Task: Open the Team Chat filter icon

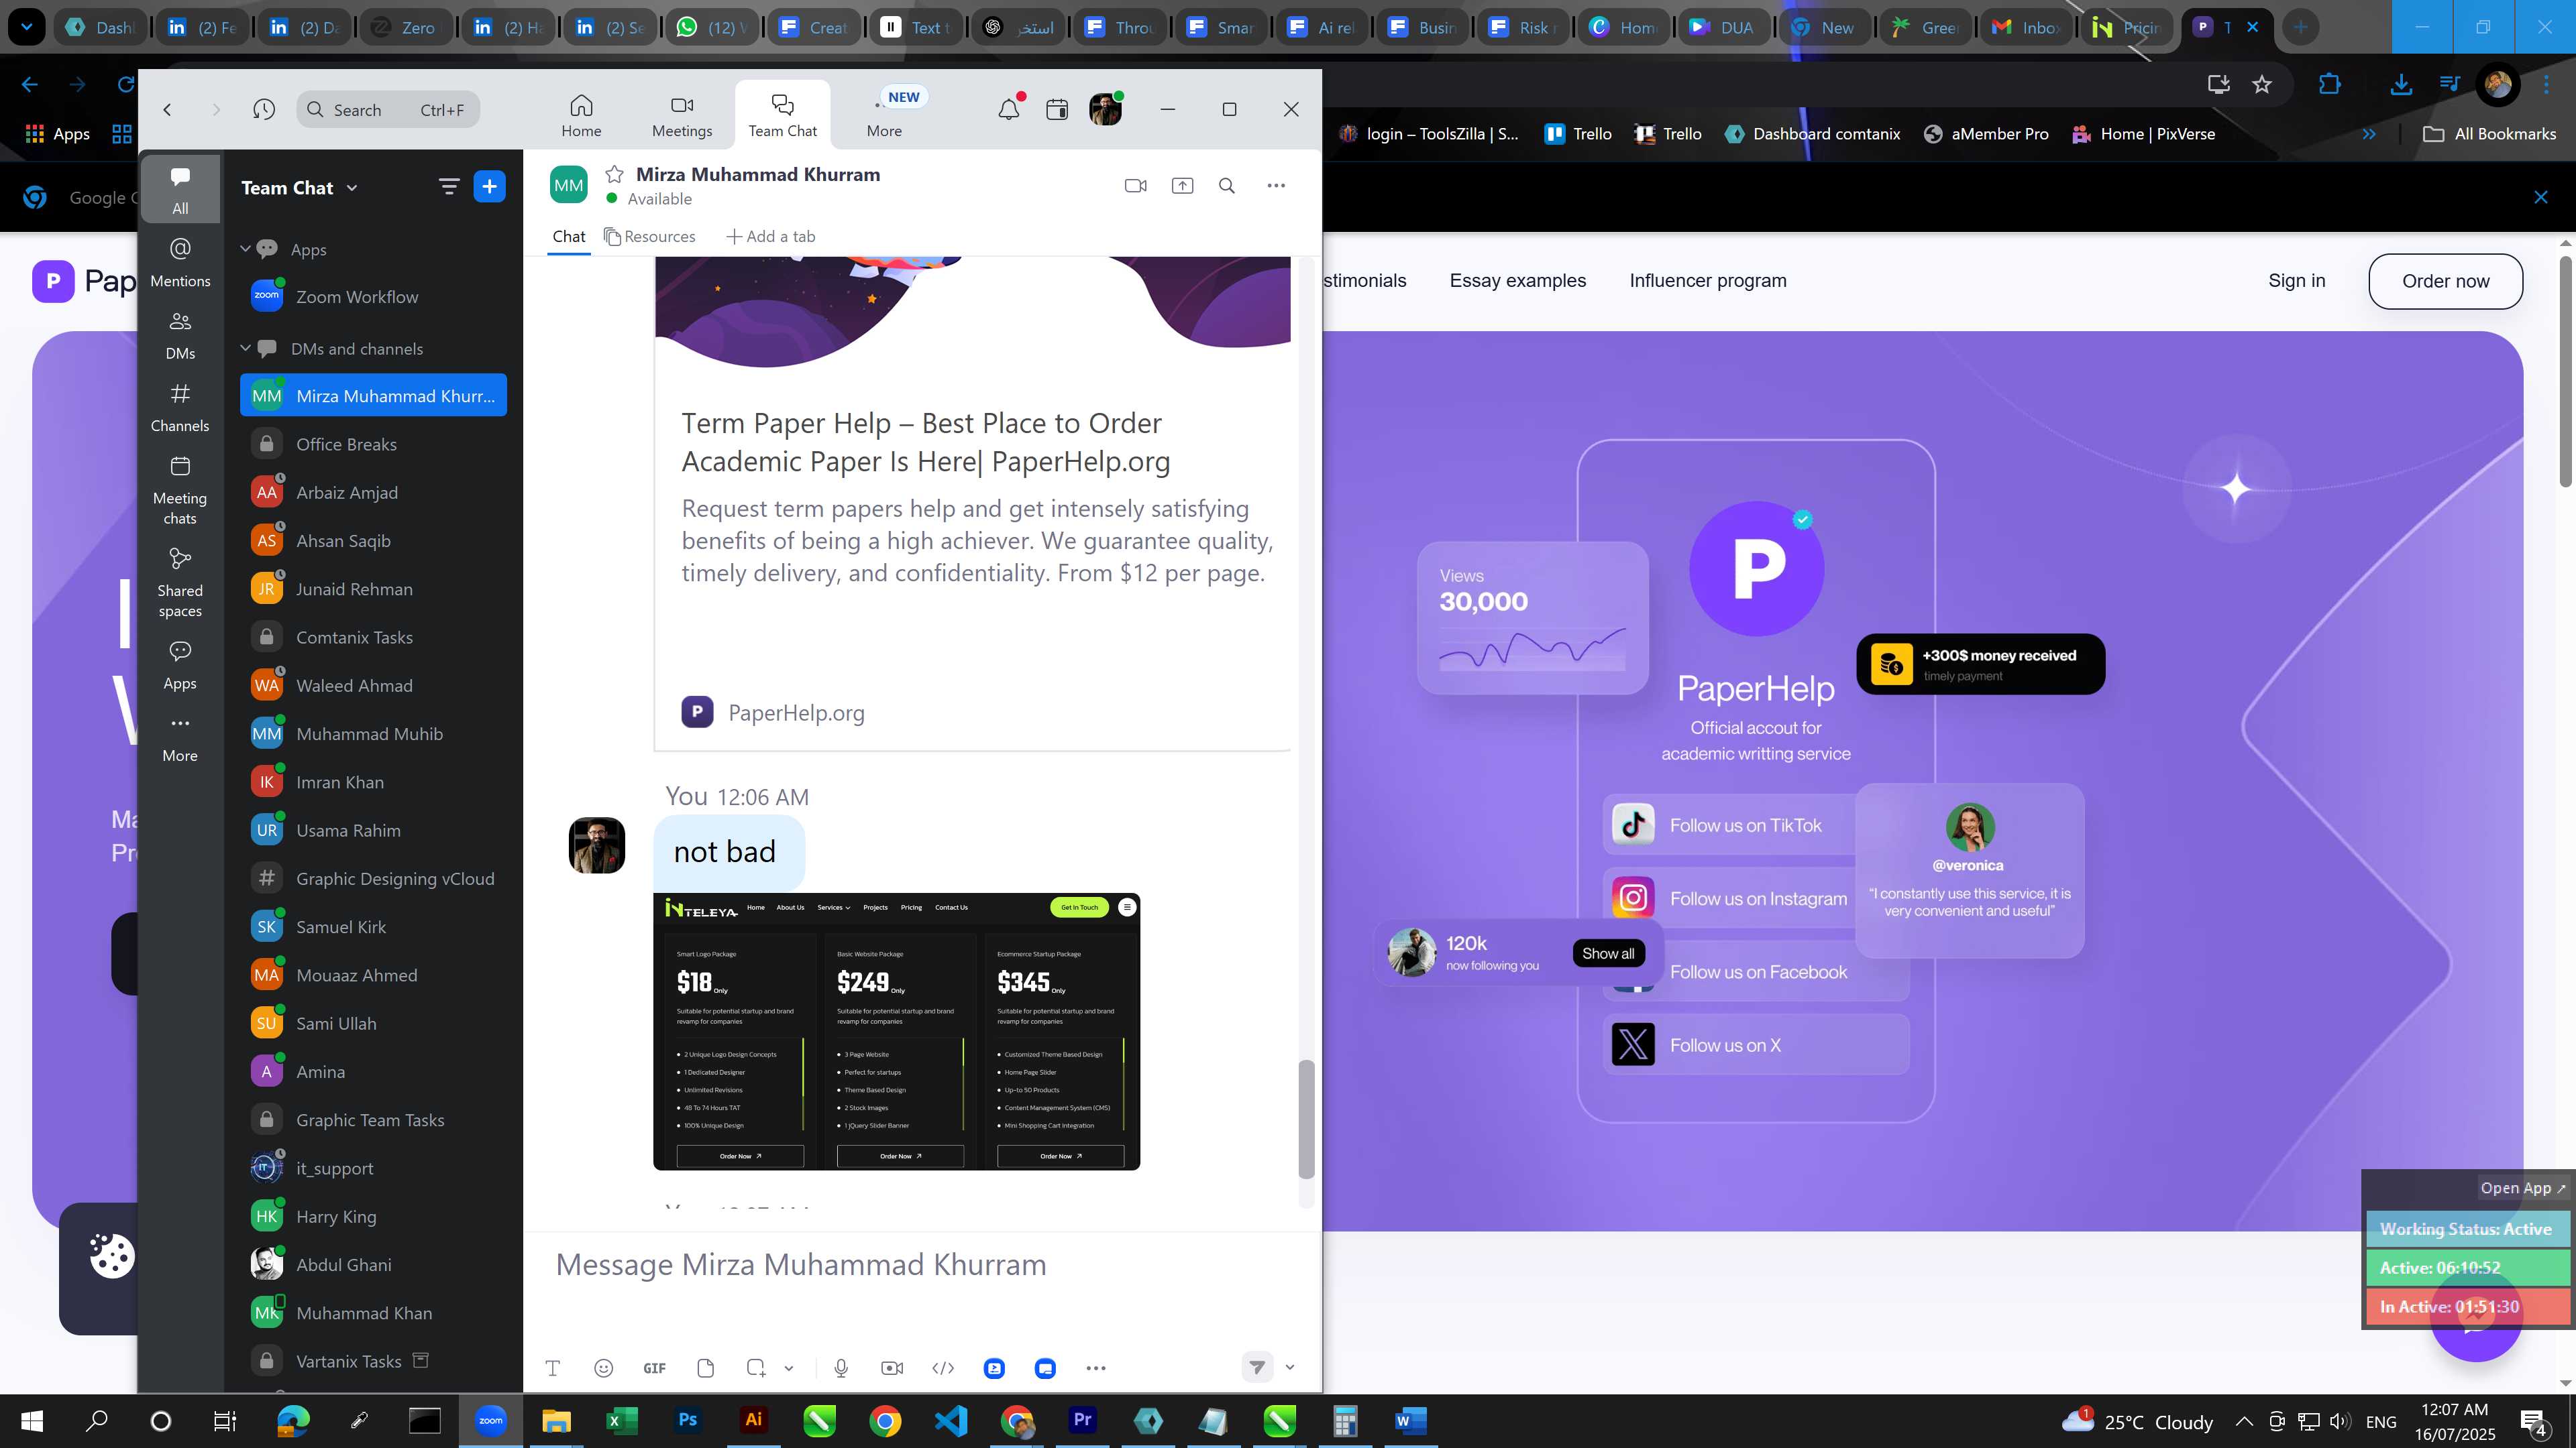Action: (x=449, y=187)
